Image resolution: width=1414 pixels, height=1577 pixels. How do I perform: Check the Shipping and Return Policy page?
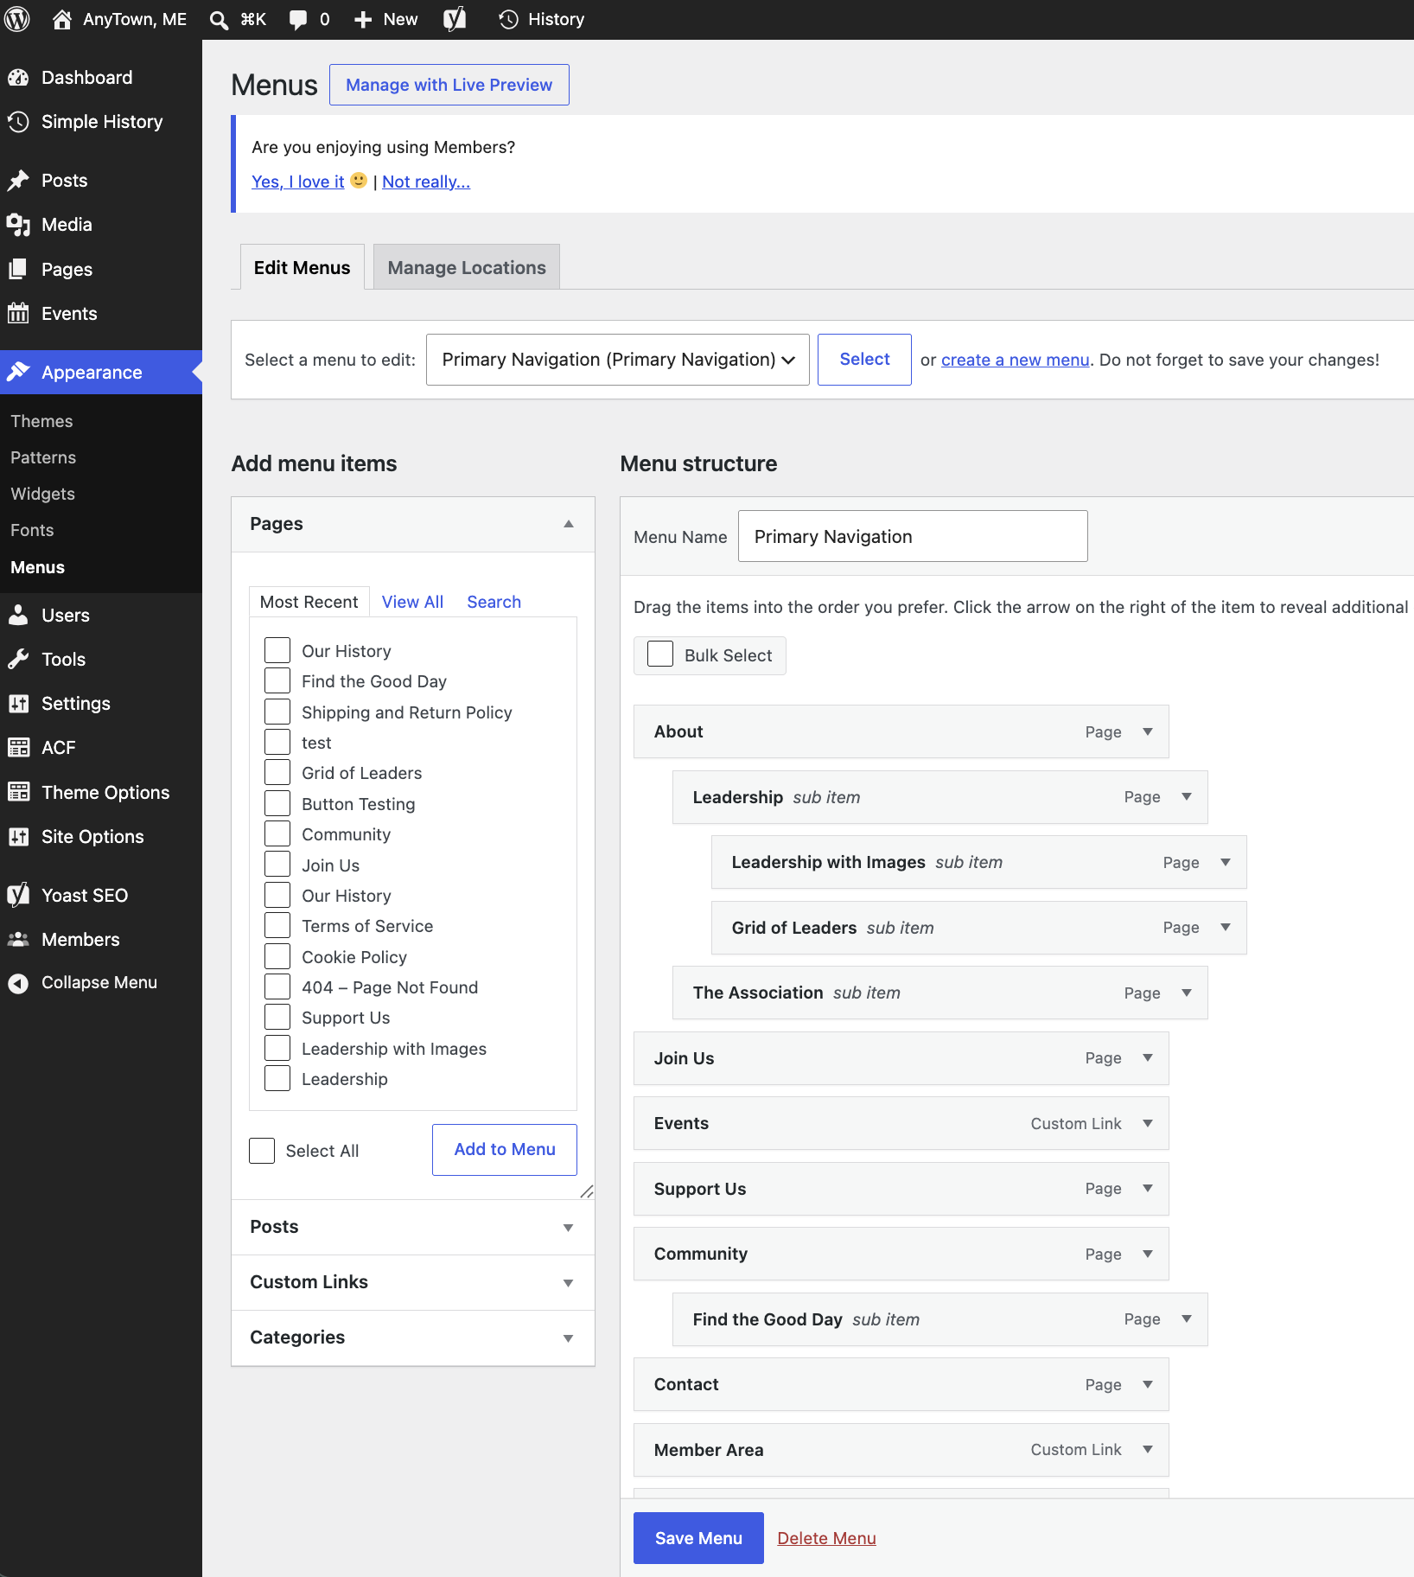277,712
